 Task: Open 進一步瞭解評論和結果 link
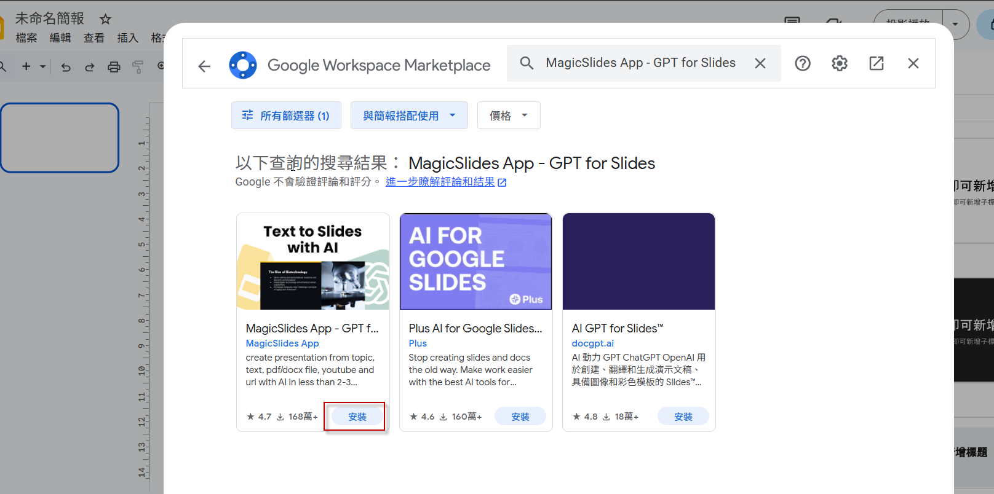coord(446,182)
